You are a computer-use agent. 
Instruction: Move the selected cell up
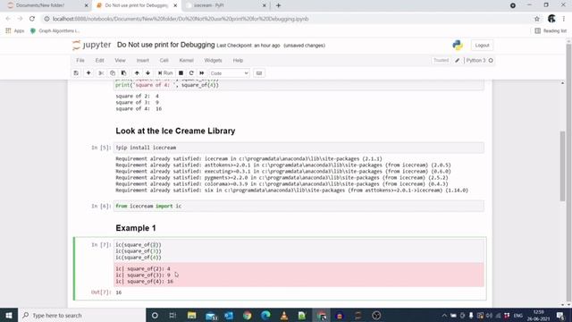pyautogui.click(x=137, y=73)
